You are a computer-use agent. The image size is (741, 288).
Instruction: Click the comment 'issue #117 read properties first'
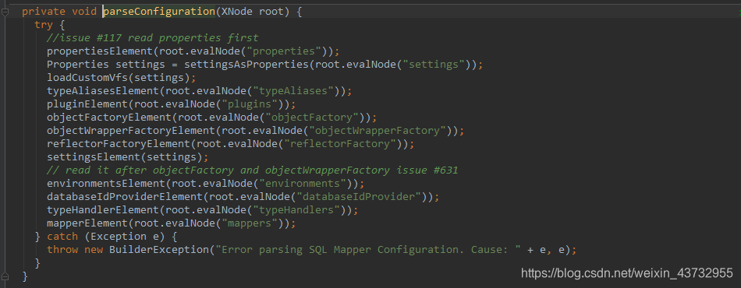pos(153,37)
